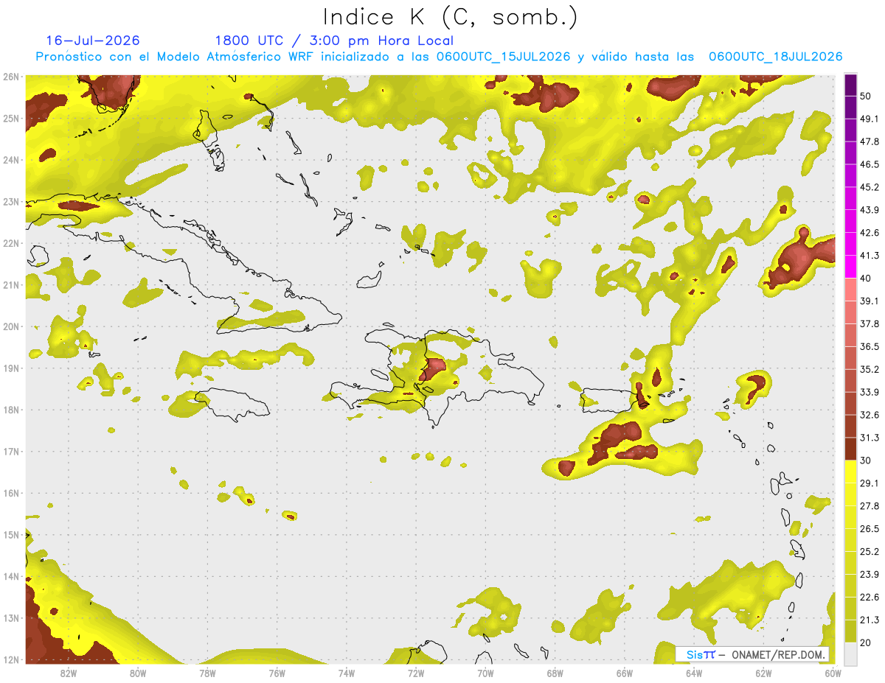Click the latitude label '26N'
The image size is (885, 683).
pos(11,77)
